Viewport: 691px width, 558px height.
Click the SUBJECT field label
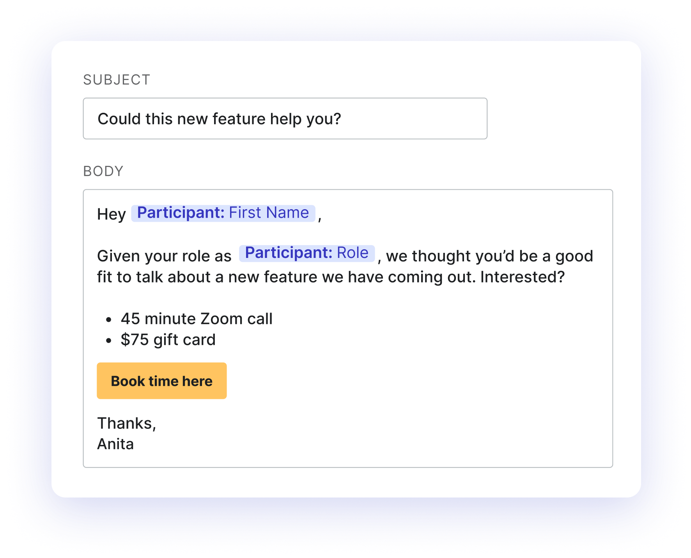click(116, 79)
